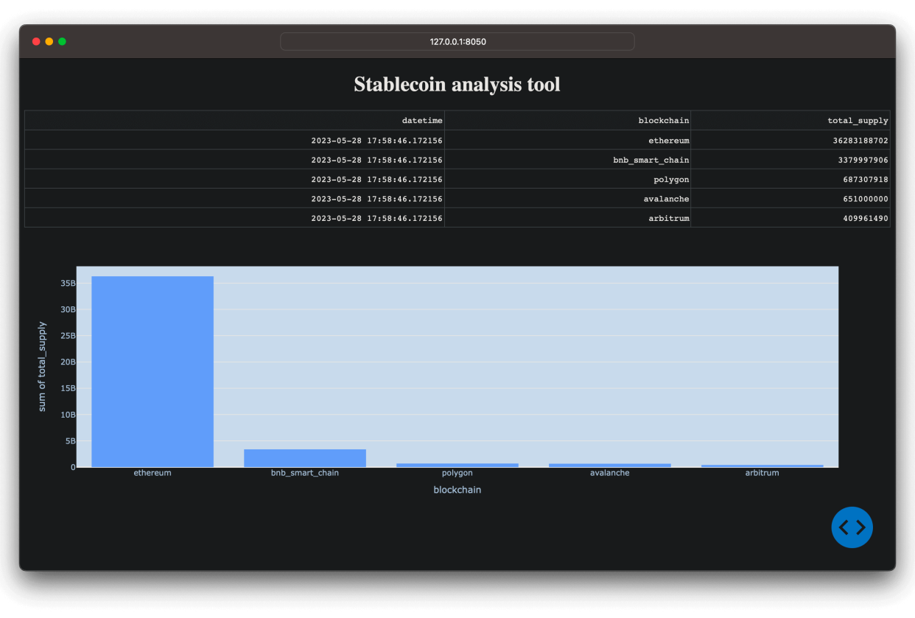
Task: Click the bnb_smart_chain table cell
Action: (x=651, y=160)
